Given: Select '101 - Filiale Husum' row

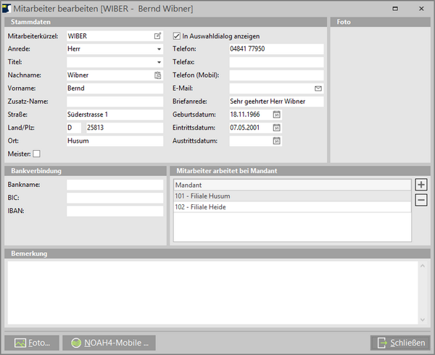Looking at the screenshot, I should point(290,196).
